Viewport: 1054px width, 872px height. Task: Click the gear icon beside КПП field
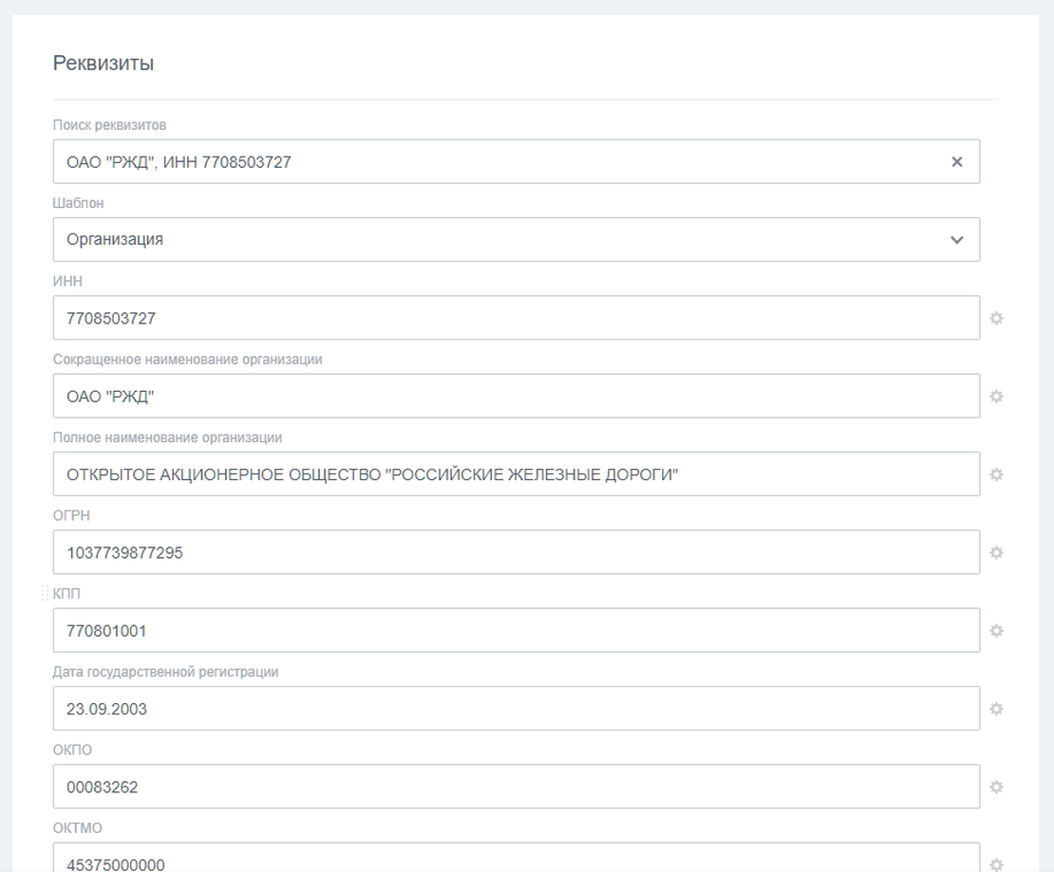click(996, 630)
